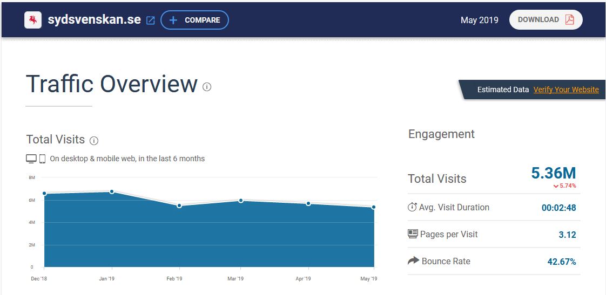The width and height of the screenshot is (606, 295).
Task: Open sydsvenskan.se via external link icon
Action: tap(151, 20)
